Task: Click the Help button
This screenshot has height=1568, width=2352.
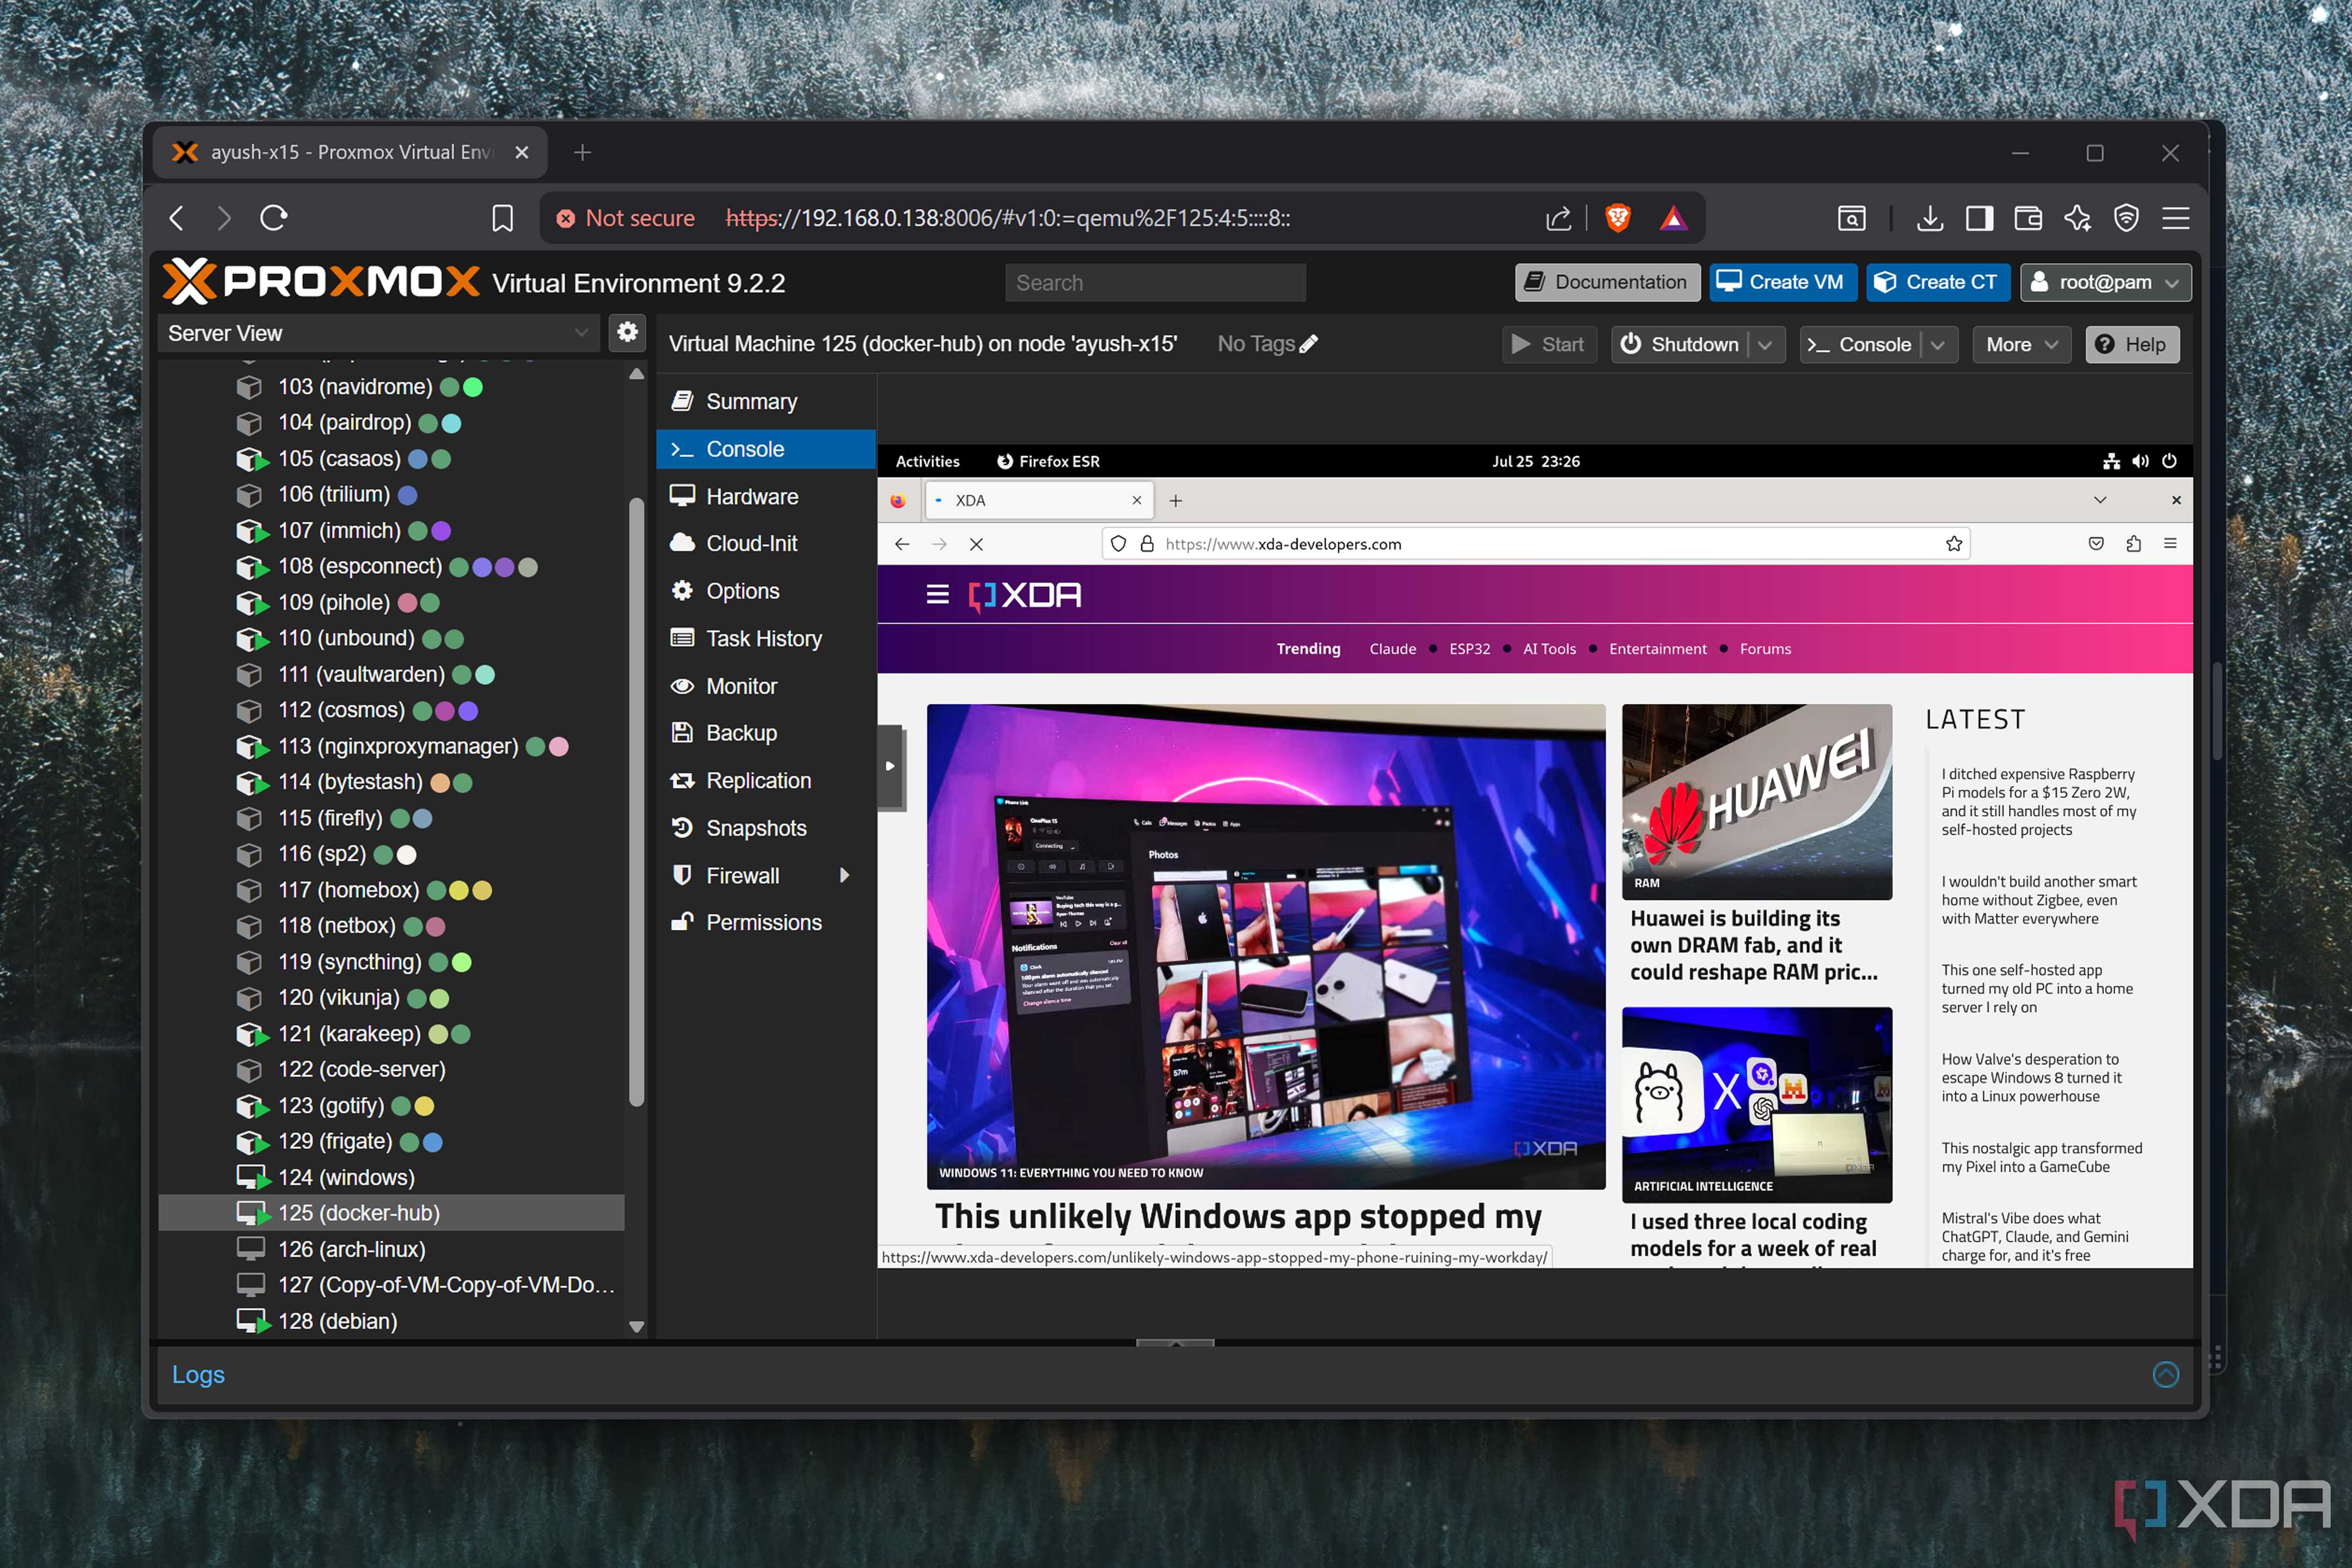Action: pyautogui.click(x=2131, y=344)
